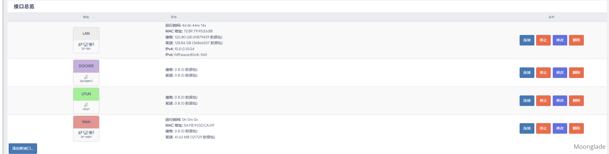This screenshot has width=609, height=154.
Task: Click the br-wan bridge device icon
Action: tap(80, 132)
